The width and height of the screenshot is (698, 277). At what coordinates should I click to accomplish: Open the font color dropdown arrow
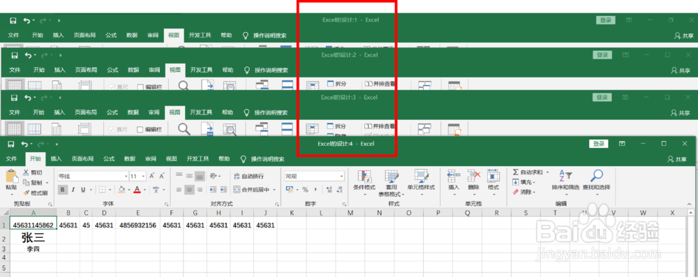click(x=144, y=190)
